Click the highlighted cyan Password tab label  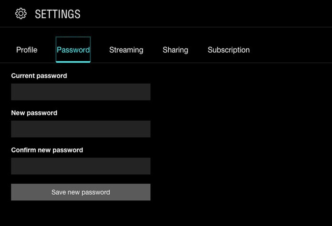point(73,50)
